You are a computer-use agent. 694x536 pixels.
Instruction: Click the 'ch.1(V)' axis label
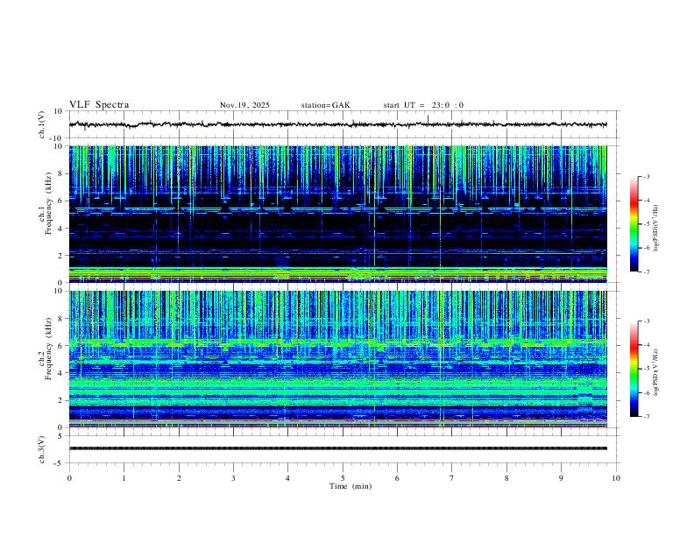click(x=42, y=124)
